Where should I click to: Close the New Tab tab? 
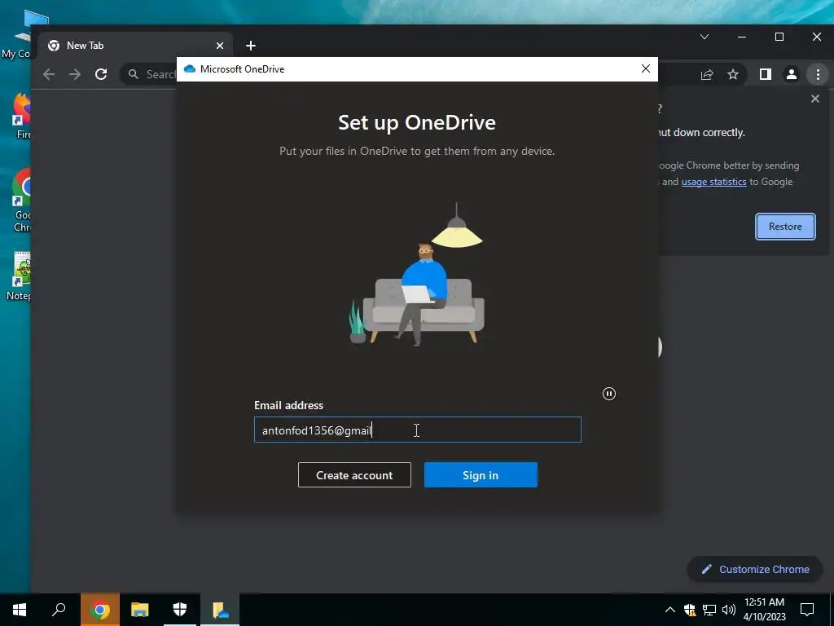pyautogui.click(x=220, y=46)
